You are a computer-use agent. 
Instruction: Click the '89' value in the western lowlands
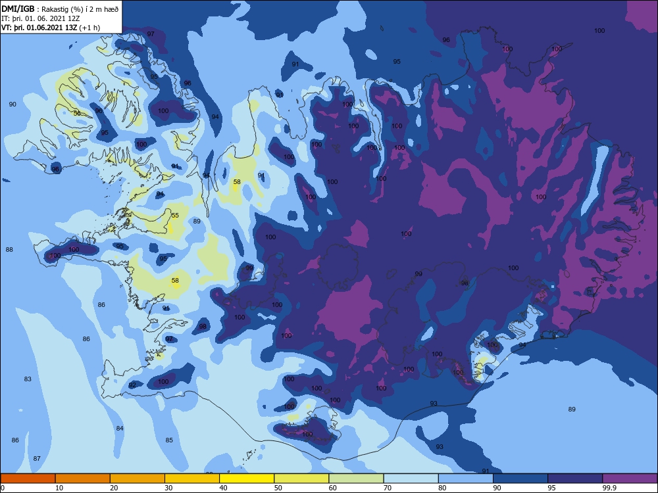click(197, 222)
